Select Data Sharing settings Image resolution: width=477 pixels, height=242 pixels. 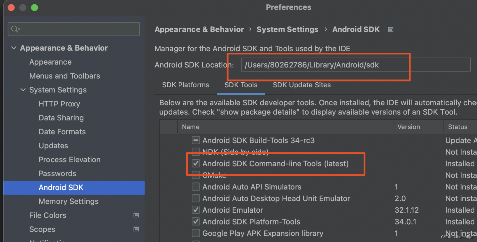[x=61, y=118]
